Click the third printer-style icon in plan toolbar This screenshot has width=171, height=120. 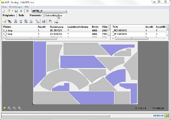tap(26, 21)
